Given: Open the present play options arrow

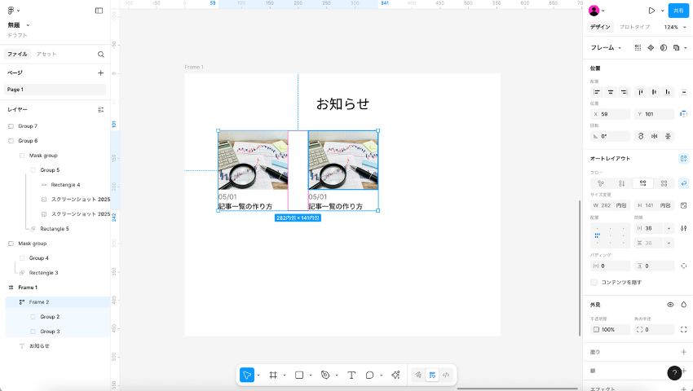Looking at the screenshot, I should coord(662,11).
